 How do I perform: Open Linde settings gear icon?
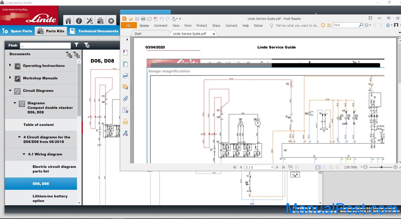coord(111,21)
